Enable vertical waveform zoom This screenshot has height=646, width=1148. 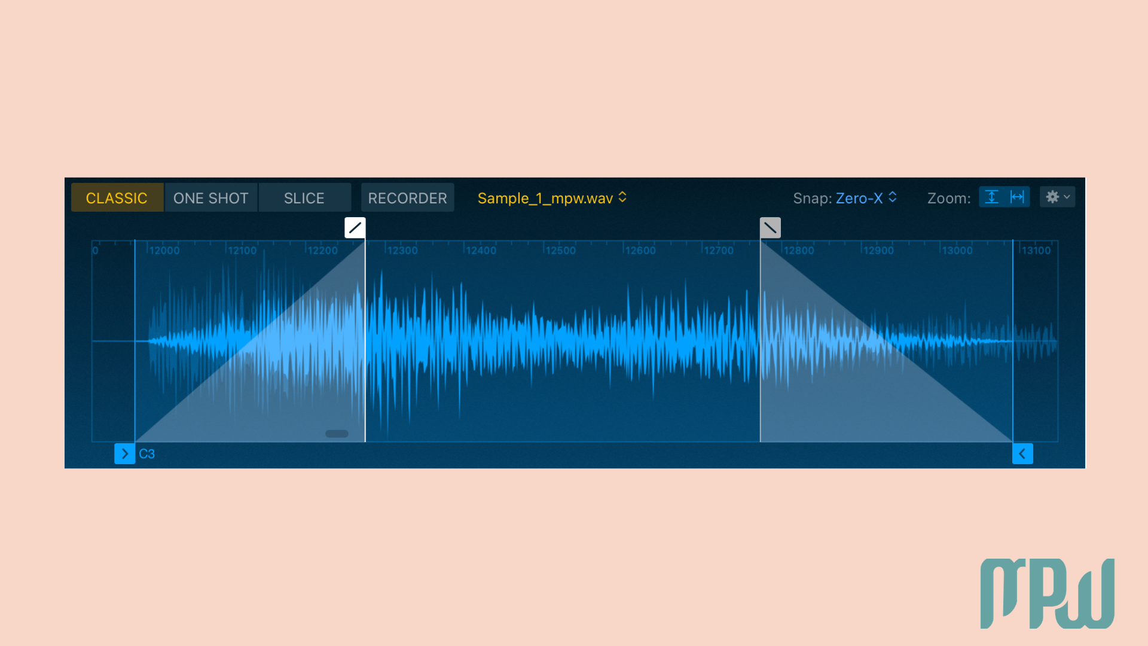(x=993, y=197)
